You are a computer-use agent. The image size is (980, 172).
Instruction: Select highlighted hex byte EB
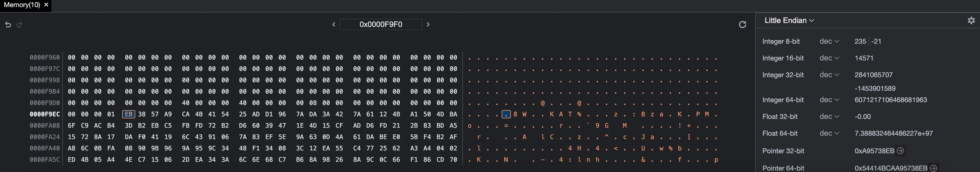[128, 114]
